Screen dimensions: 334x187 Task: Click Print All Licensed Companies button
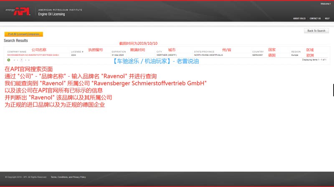[x=24, y=34]
